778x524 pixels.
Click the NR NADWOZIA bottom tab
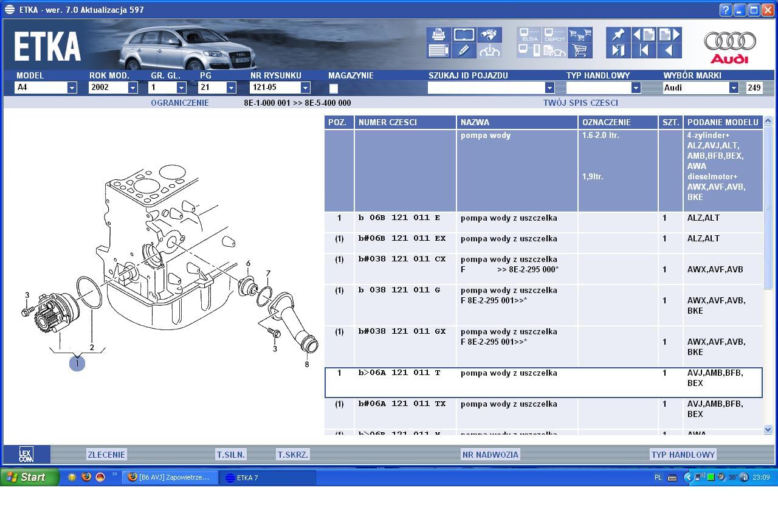490,455
